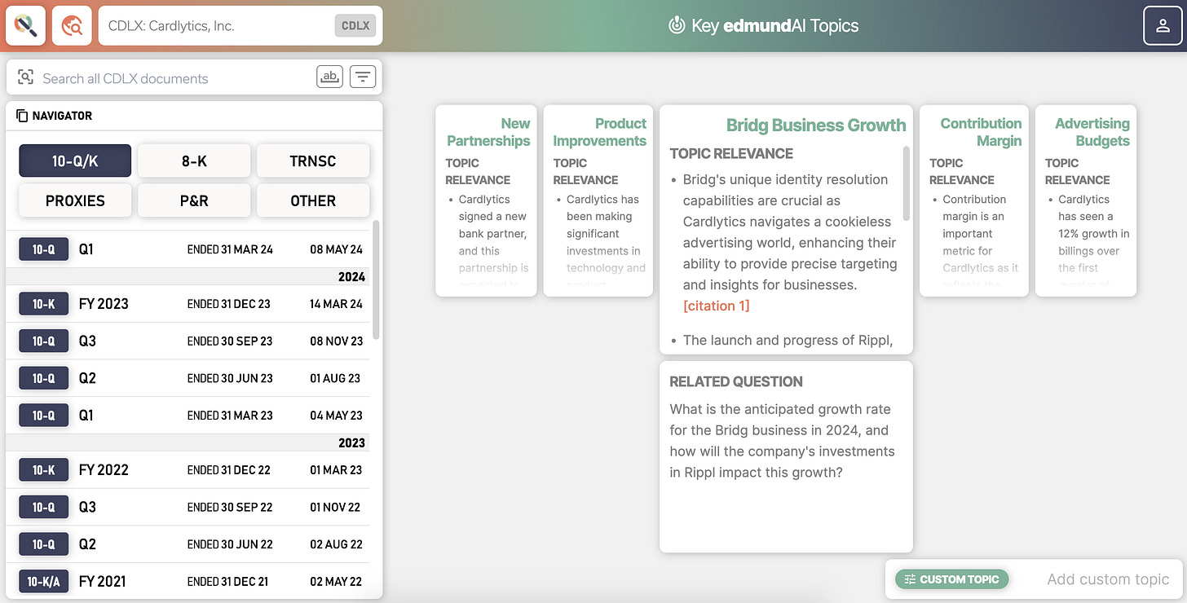Viewport: 1187px width, 603px height.
Task: Click the CDLX: Cardlytics, Inc. company field
Action: [239, 25]
